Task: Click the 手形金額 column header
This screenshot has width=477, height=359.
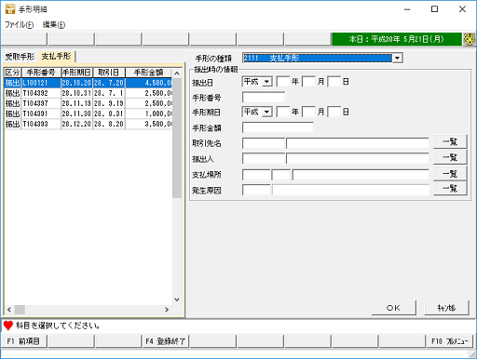Action: [148, 73]
